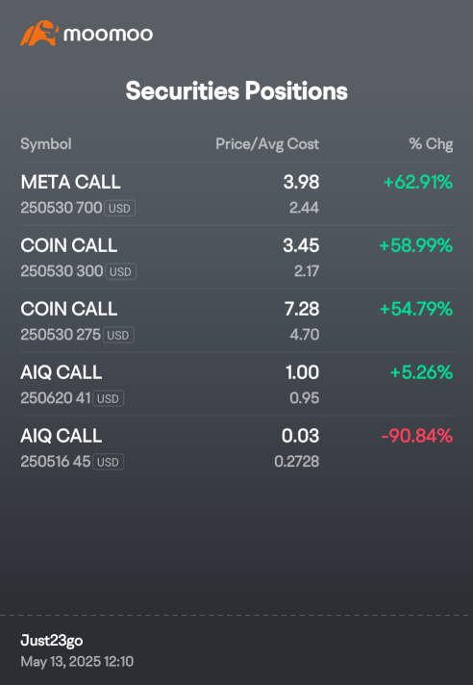The width and height of the screenshot is (473, 685).
Task: Click the USD badge beside 250516 45
Action: click(x=109, y=462)
